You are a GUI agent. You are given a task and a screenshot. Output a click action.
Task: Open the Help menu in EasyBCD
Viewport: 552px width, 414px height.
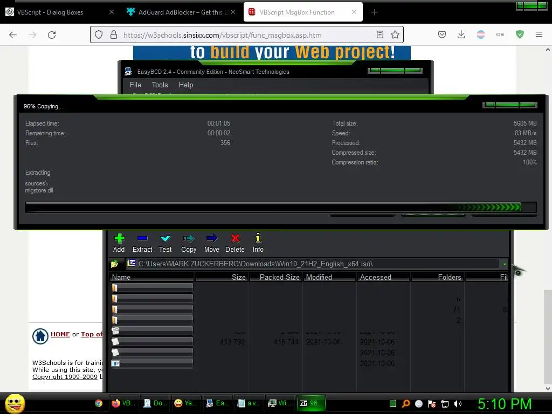(x=186, y=85)
